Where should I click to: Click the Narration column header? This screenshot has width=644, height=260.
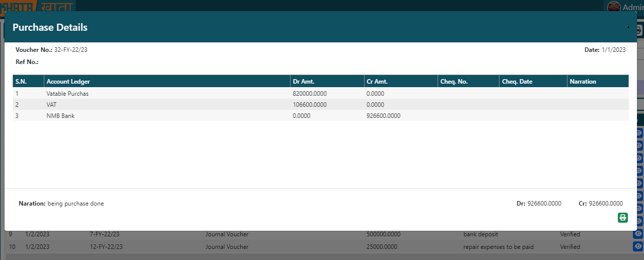pos(583,82)
